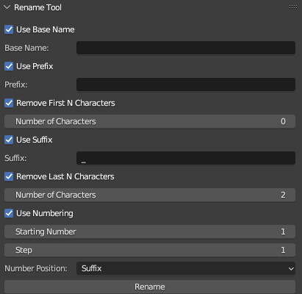The image size is (302, 294).
Task: Click the dropdown arrow beside Suffix
Action: pos(291,269)
